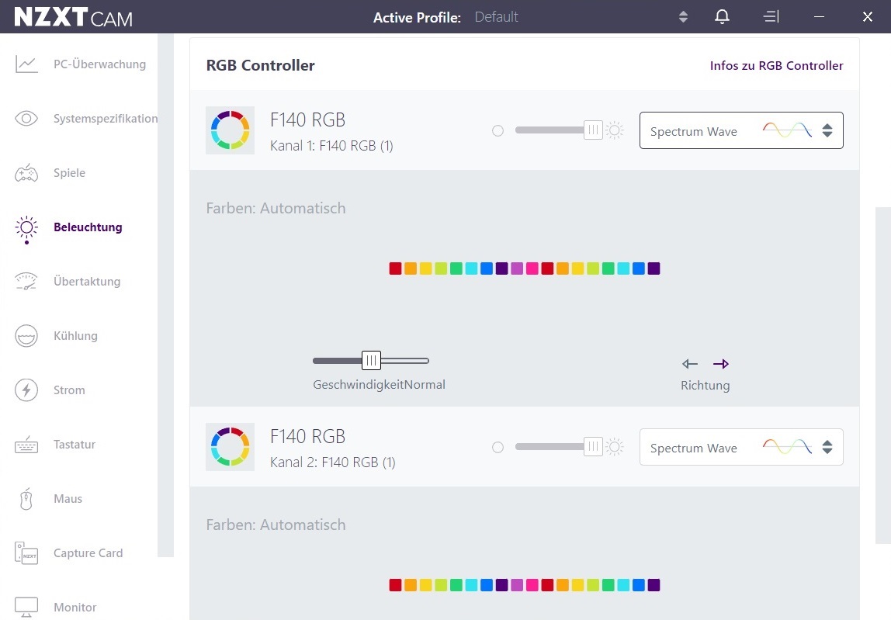The image size is (891, 620).
Task: Select the Beleuchtung section
Action: click(88, 227)
